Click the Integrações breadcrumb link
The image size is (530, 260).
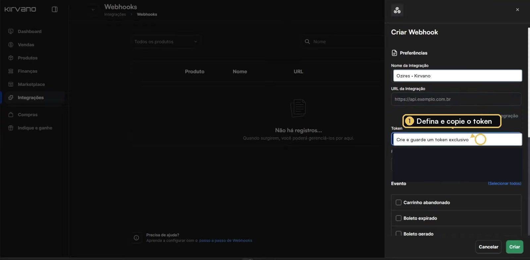click(x=115, y=15)
